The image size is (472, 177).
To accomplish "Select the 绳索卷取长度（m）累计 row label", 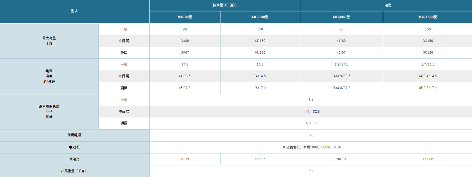I will point(49,111).
